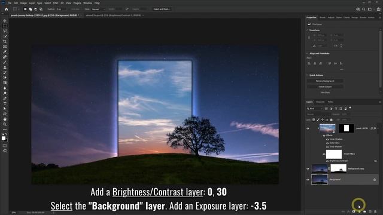Toggle the Drop Shadow effect visibility
383x215 pixels.
(327, 147)
